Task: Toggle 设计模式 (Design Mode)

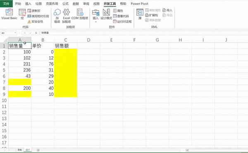Action: pos(106,14)
